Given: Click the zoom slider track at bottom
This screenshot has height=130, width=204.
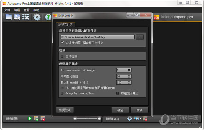Looking at the screenshot, I should pos(87,118).
